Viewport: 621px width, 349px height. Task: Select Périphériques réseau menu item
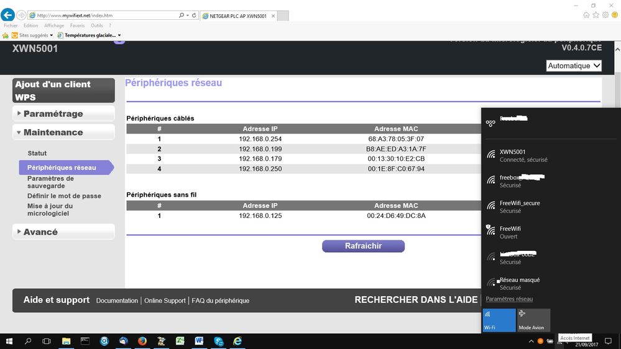(x=66, y=168)
